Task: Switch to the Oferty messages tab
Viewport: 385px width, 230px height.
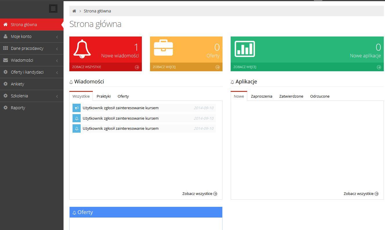Action: (123, 96)
